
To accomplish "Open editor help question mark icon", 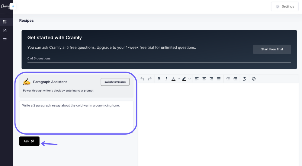I will 254,79.
